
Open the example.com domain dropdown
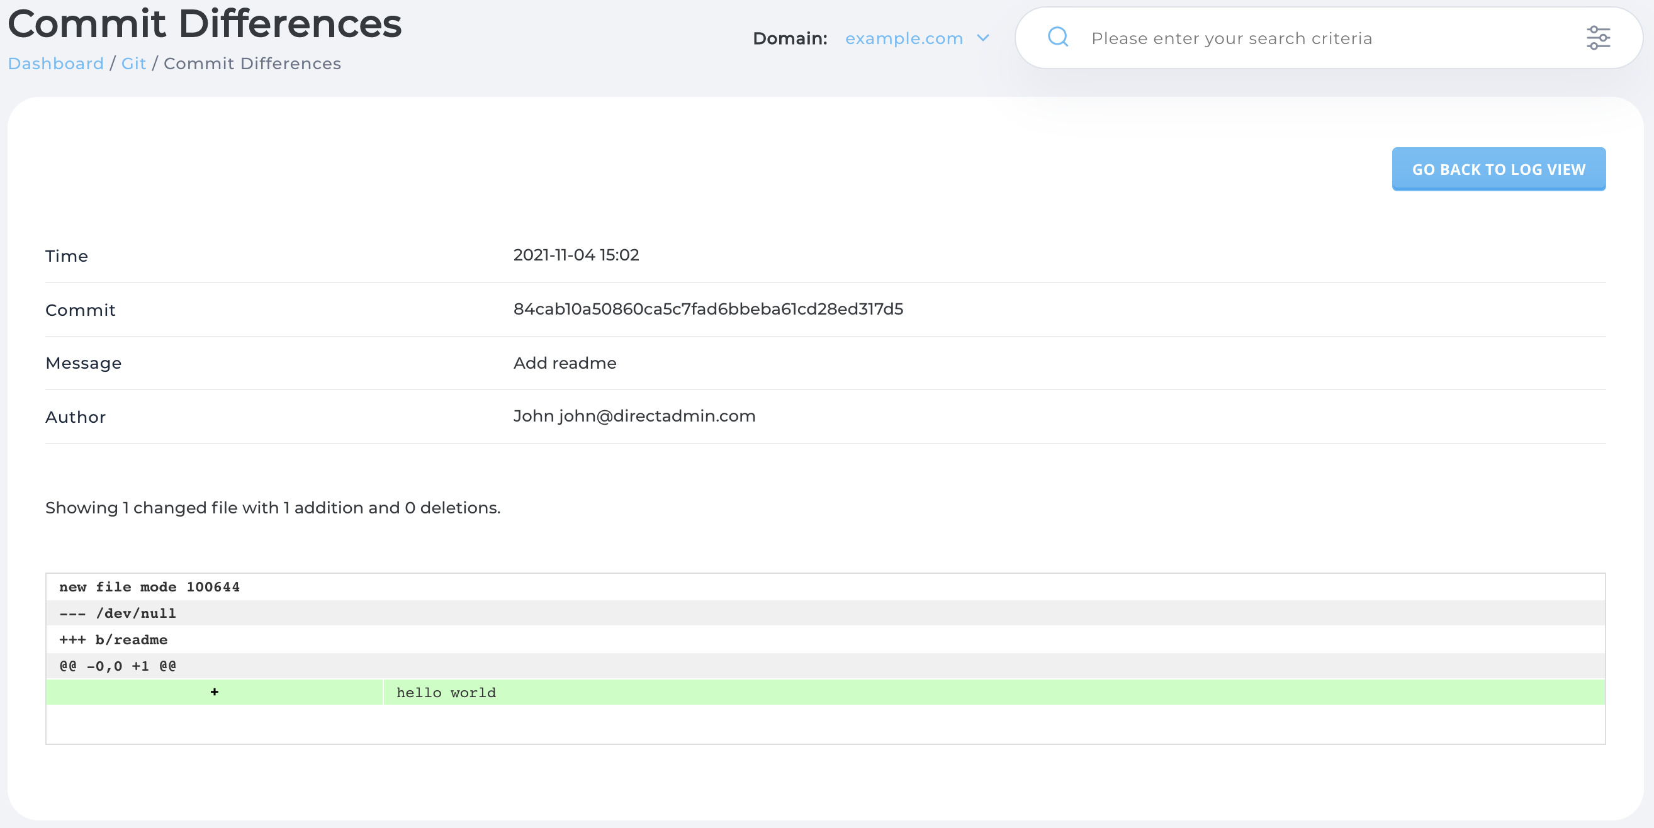(x=903, y=38)
